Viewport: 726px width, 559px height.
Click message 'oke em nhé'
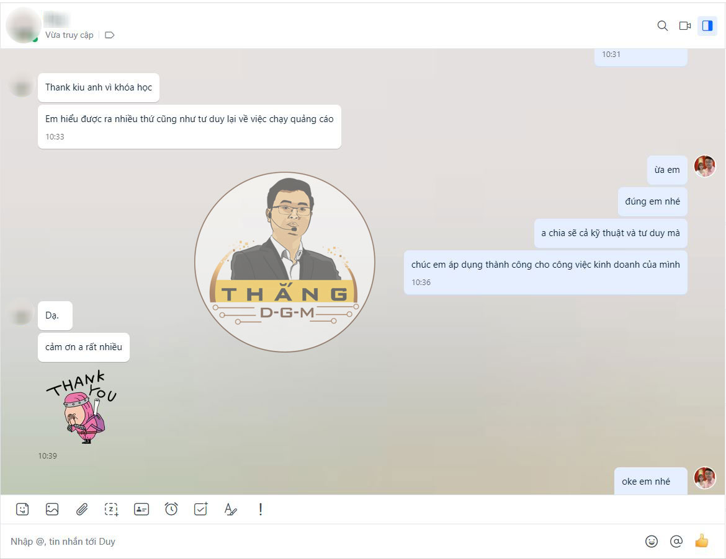click(650, 482)
